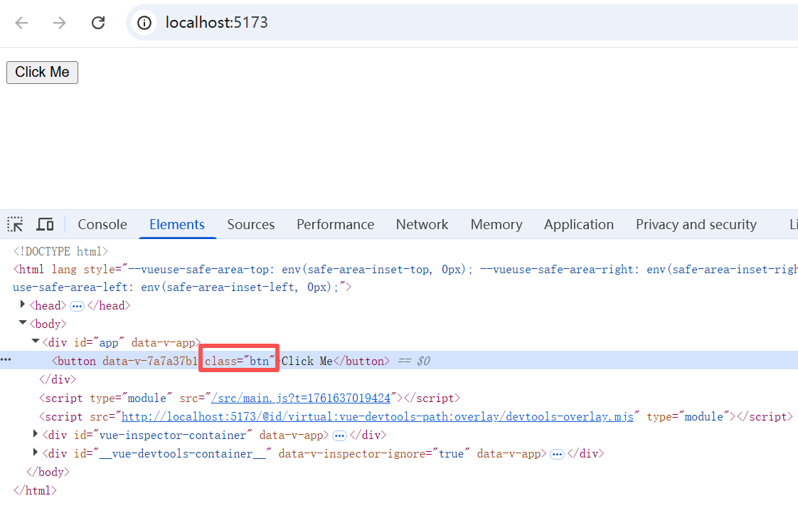Open the Performance tab

(x=336, y=225)
